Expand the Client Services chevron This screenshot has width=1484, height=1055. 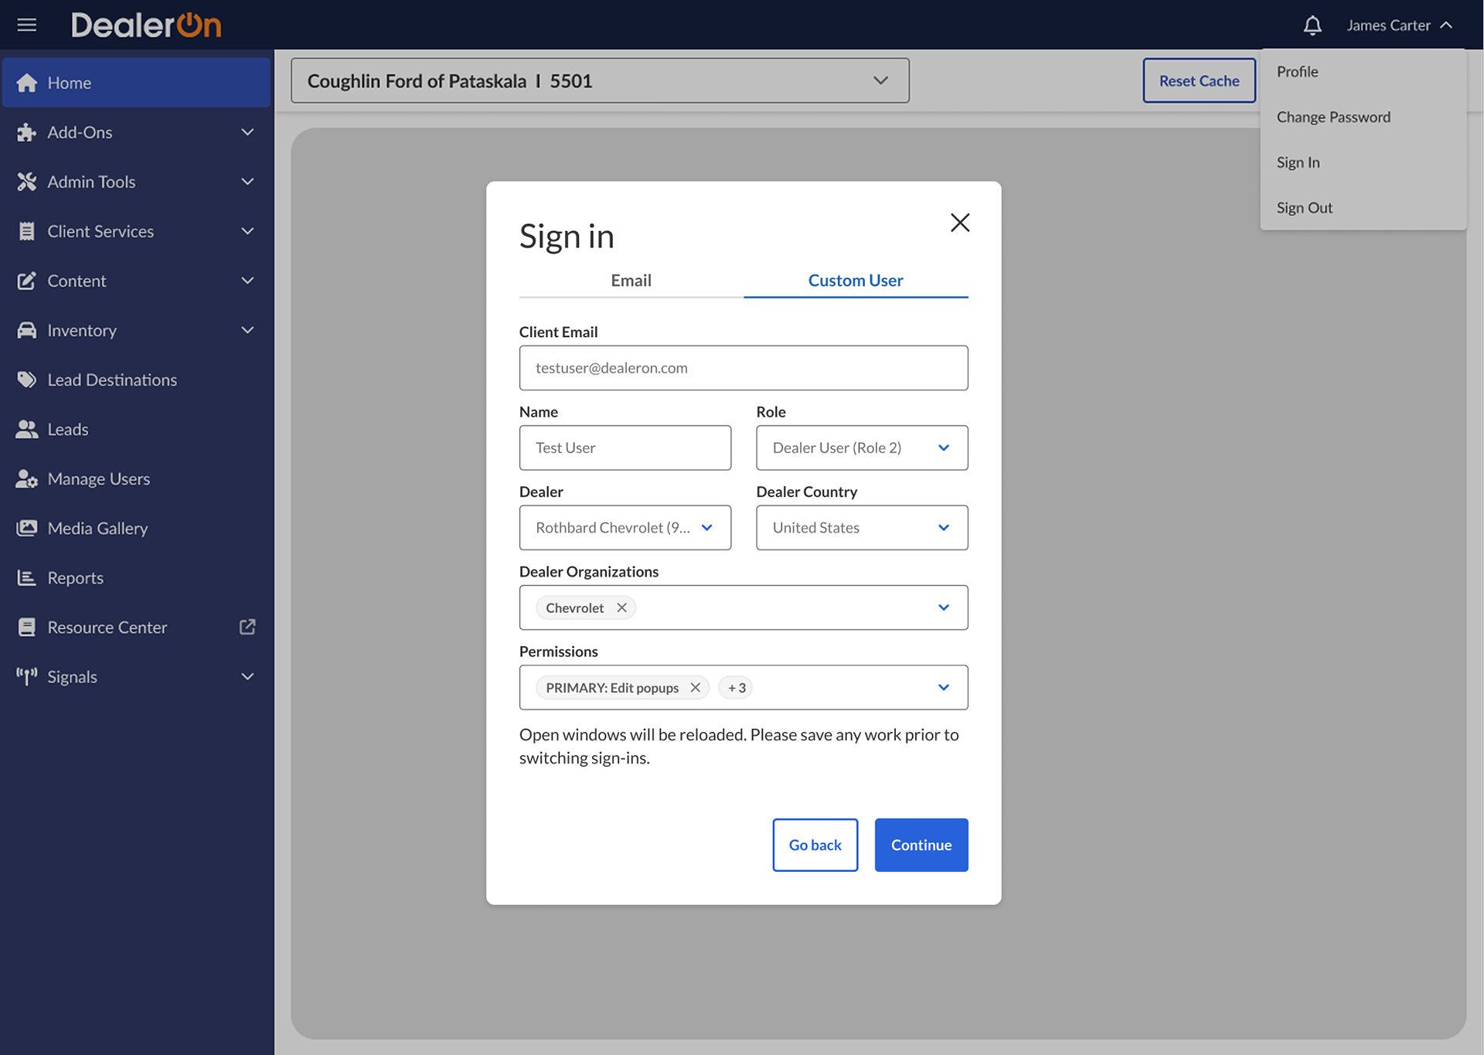(247, 231)
